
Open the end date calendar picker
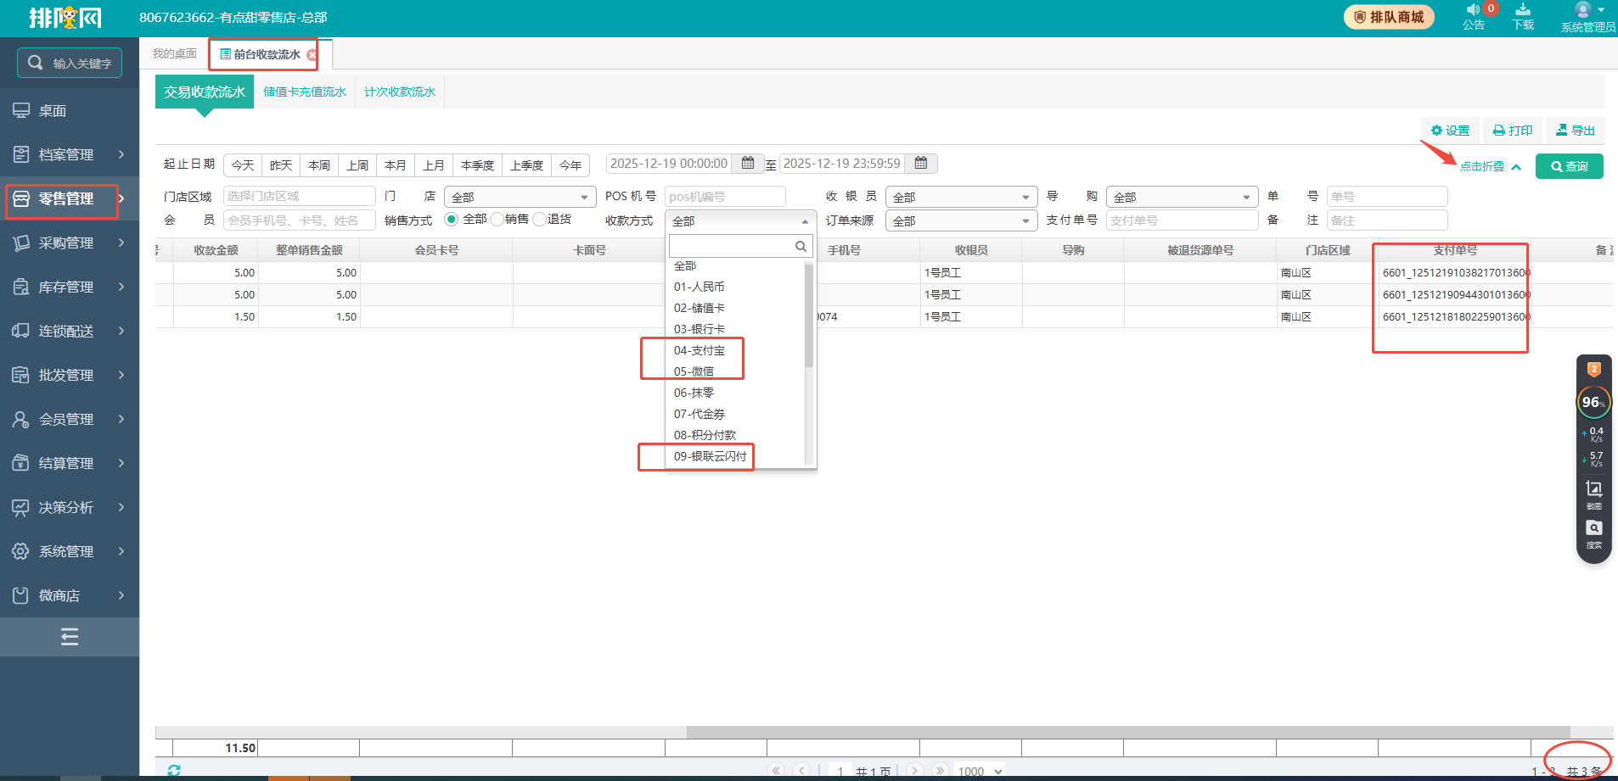[921, 163]
